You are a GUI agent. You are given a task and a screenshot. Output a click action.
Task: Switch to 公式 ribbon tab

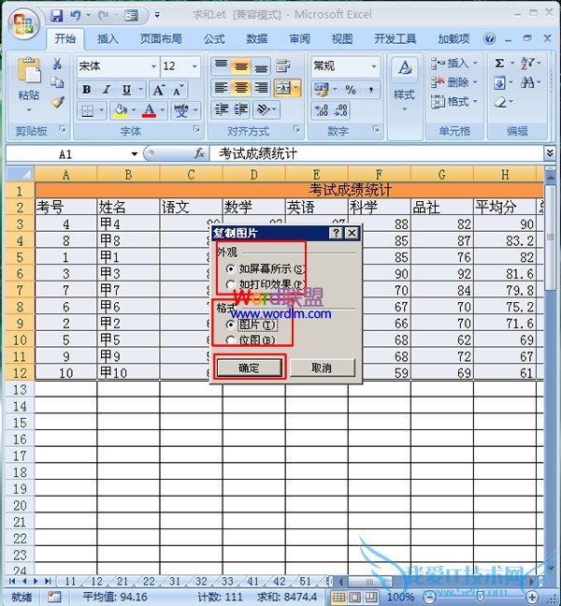[x=214, y=38]
